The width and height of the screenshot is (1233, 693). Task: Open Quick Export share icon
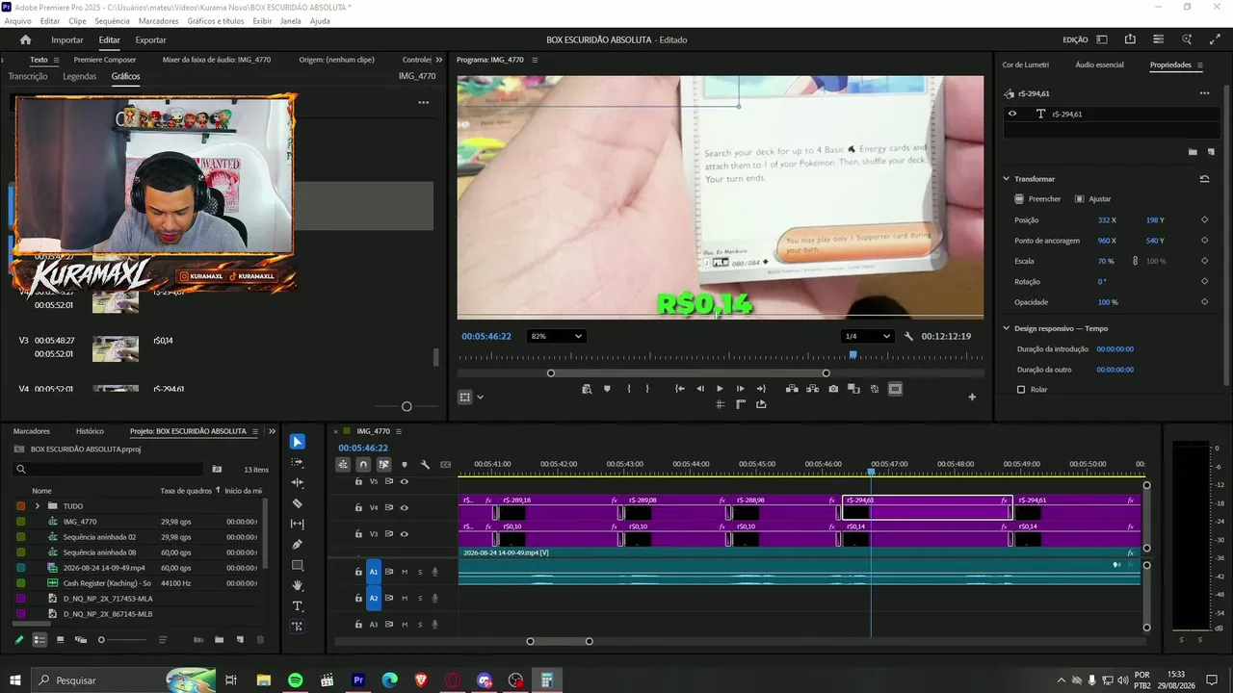(x=1130, y=39)
